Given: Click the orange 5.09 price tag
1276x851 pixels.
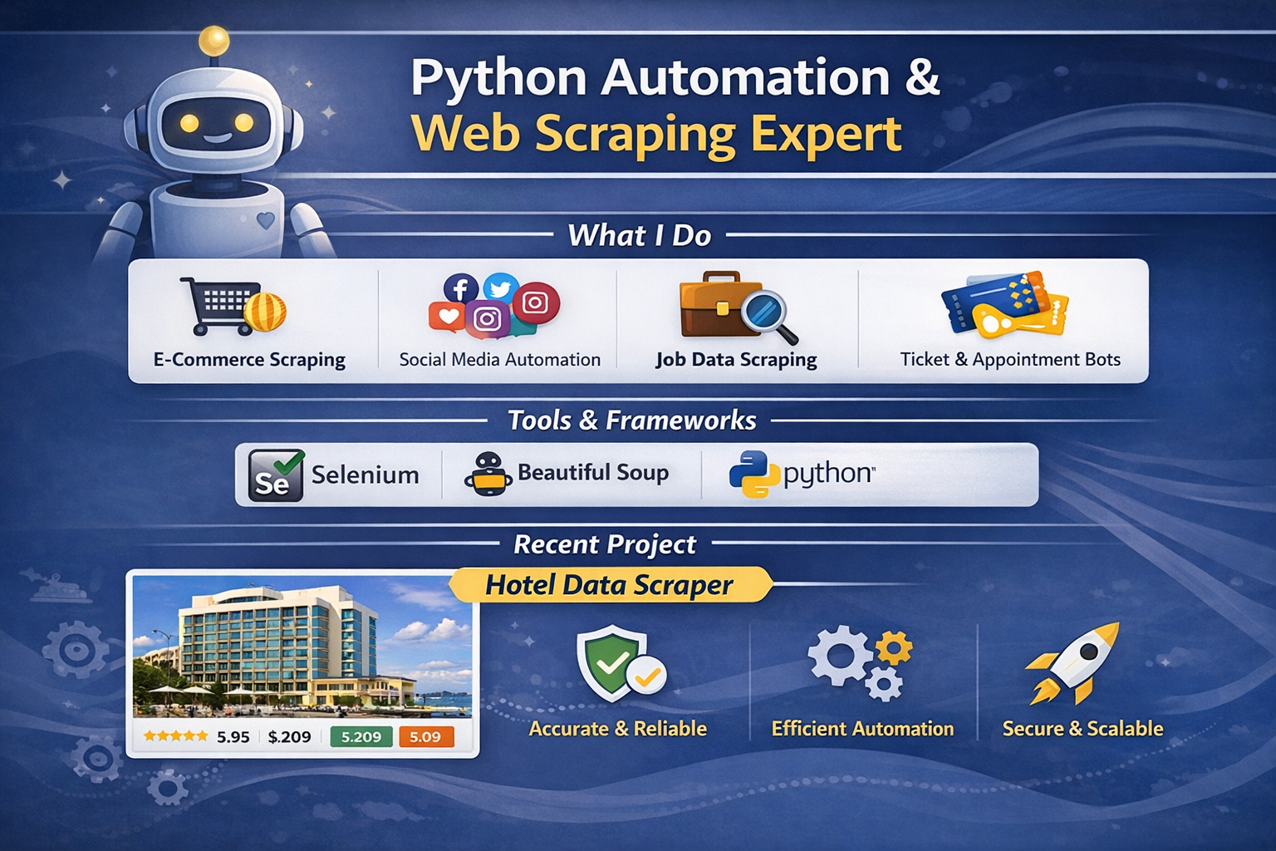Looking at the screenshot, I should pyautogui.click(x=425, y=736).
